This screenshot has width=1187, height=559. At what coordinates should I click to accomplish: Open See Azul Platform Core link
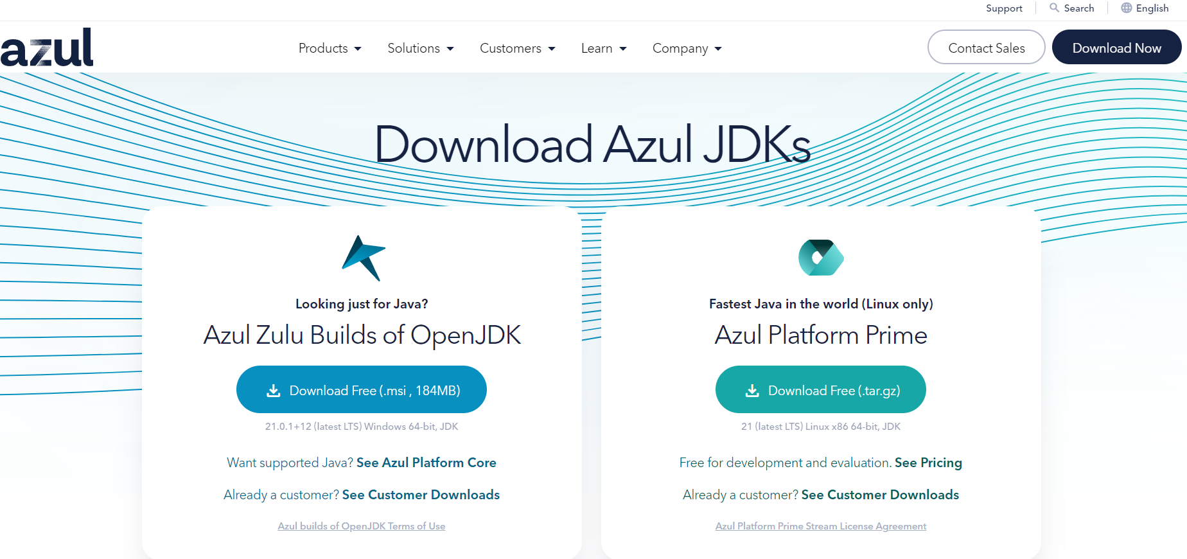point(426,463)
